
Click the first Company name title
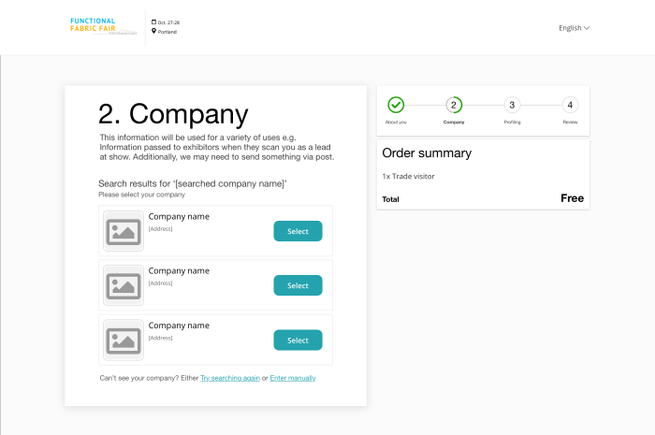click(x=179, y=216)
